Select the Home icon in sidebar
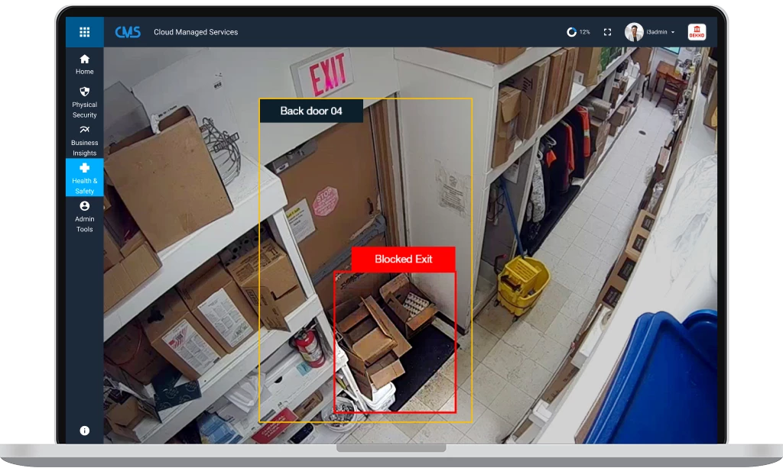Screen dimensions: 783x468 click(x=84, y=59)
